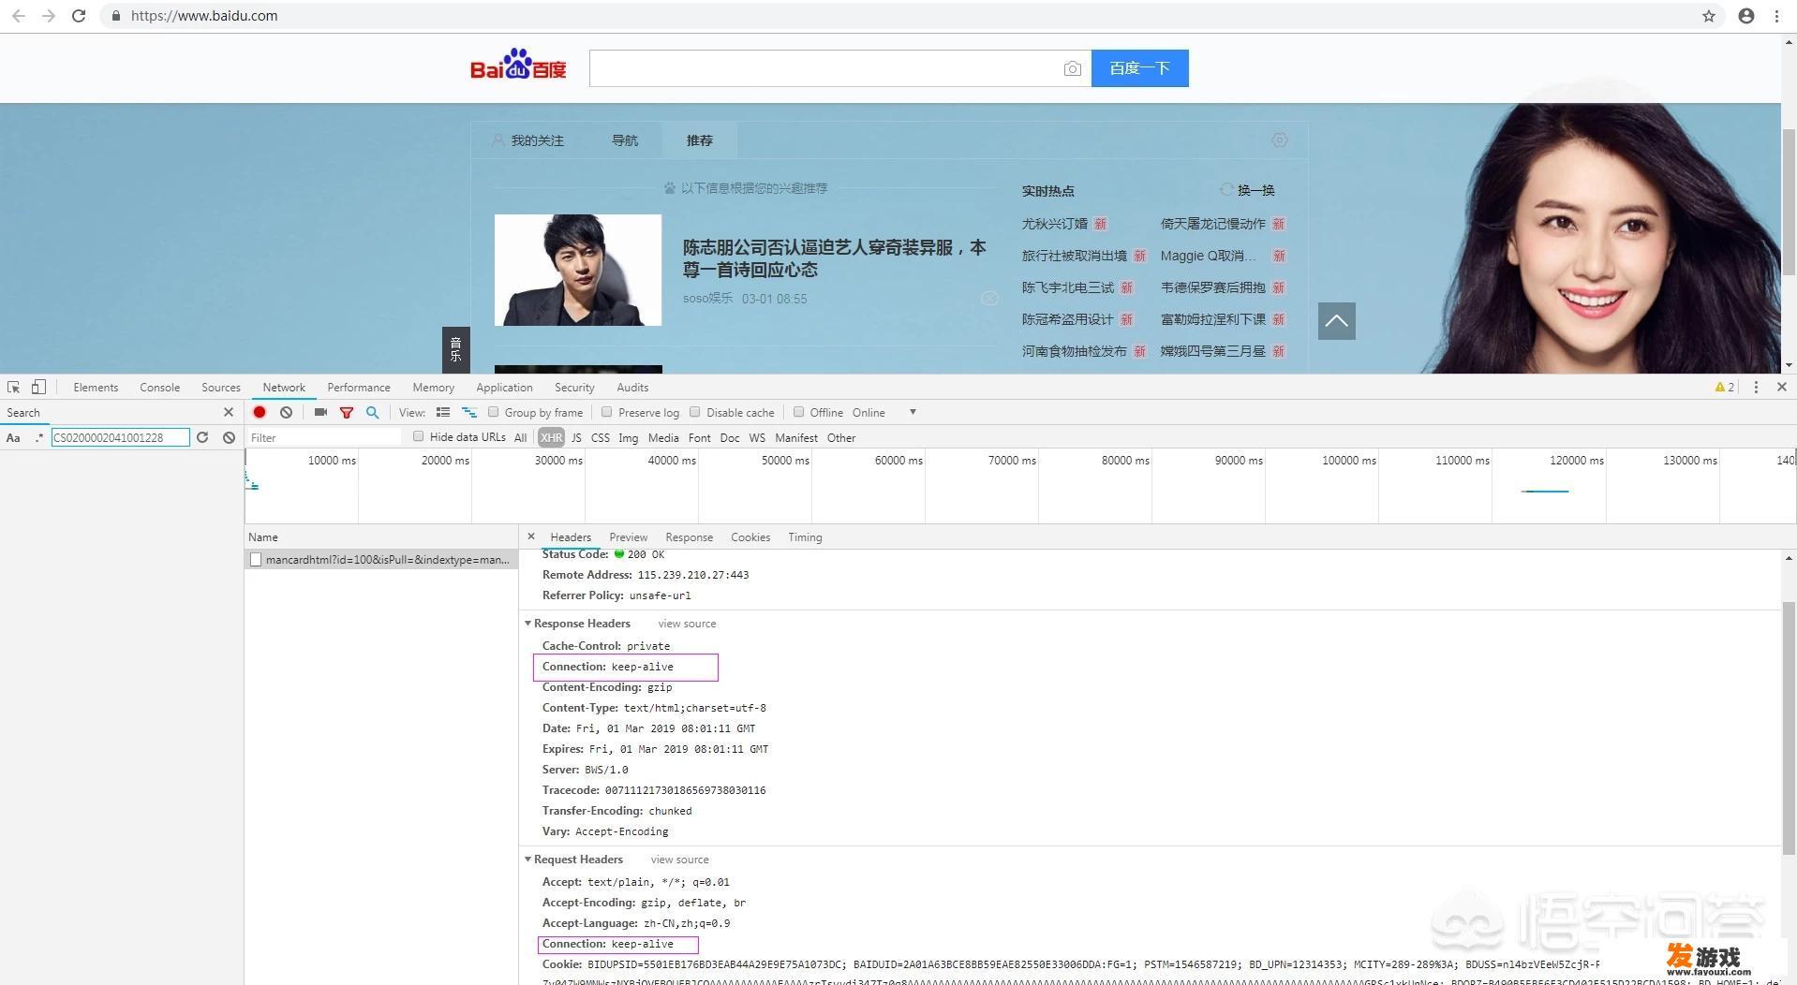
Task: Click view source next to Request Headers
Action: tap(679, 860)
